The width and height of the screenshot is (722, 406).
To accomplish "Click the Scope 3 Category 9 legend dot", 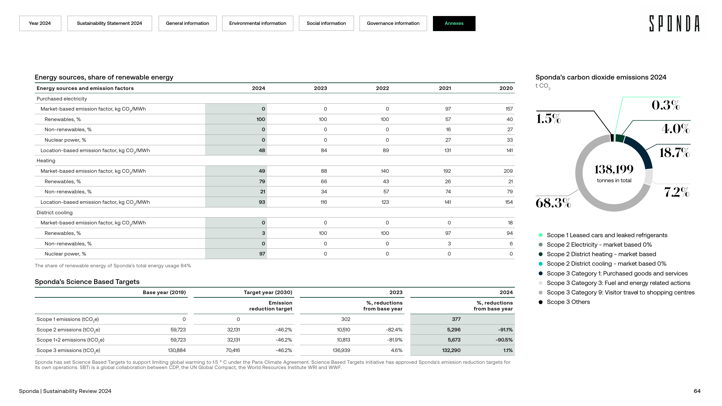I will point(540,292).
